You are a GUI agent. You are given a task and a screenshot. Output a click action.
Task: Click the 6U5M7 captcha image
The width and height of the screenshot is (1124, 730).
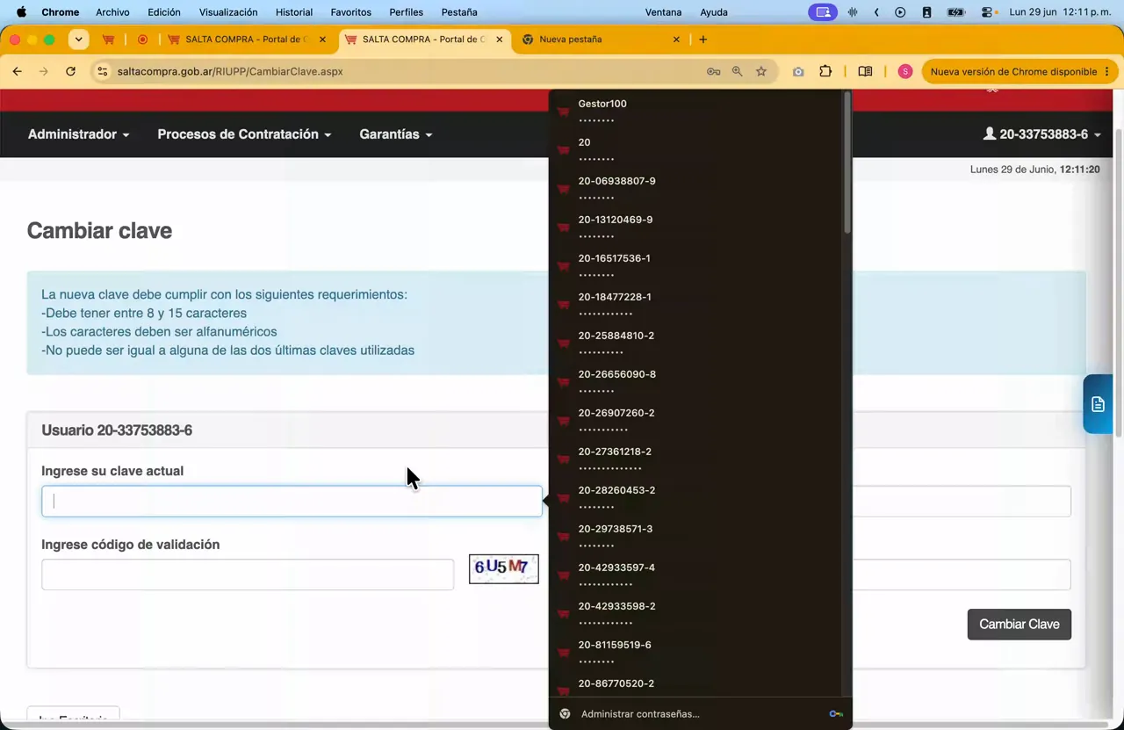click(504, 568)
